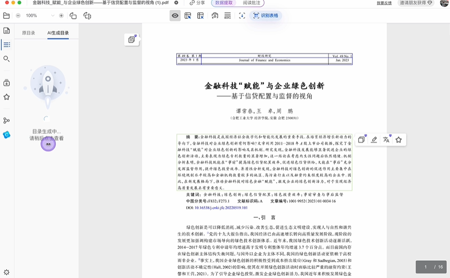Click the journal header table block
Viewport: 450px width, 278px height.
tap(264, 59)
